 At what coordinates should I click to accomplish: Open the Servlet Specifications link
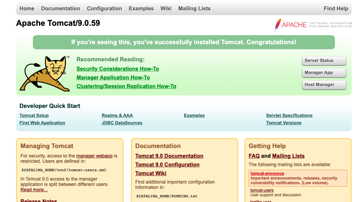[x=289, y=116]
